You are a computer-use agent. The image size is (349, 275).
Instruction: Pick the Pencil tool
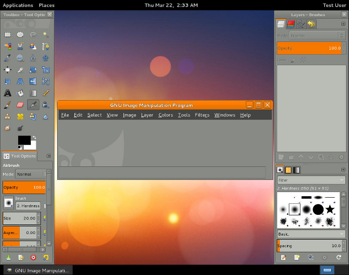[x=46, y=93]
